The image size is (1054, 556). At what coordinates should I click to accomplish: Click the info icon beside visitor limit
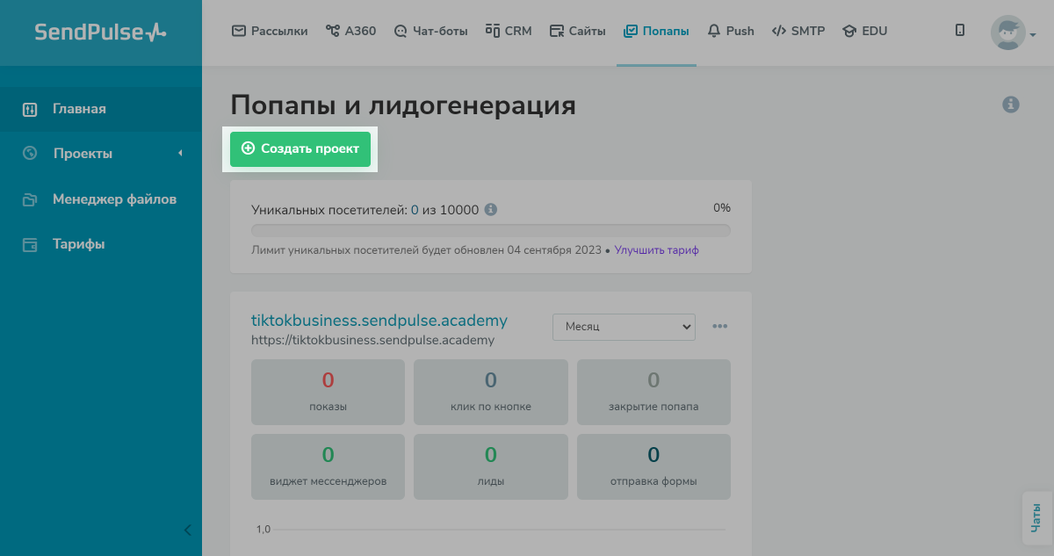pyautogui.click(x=491, y=210)
